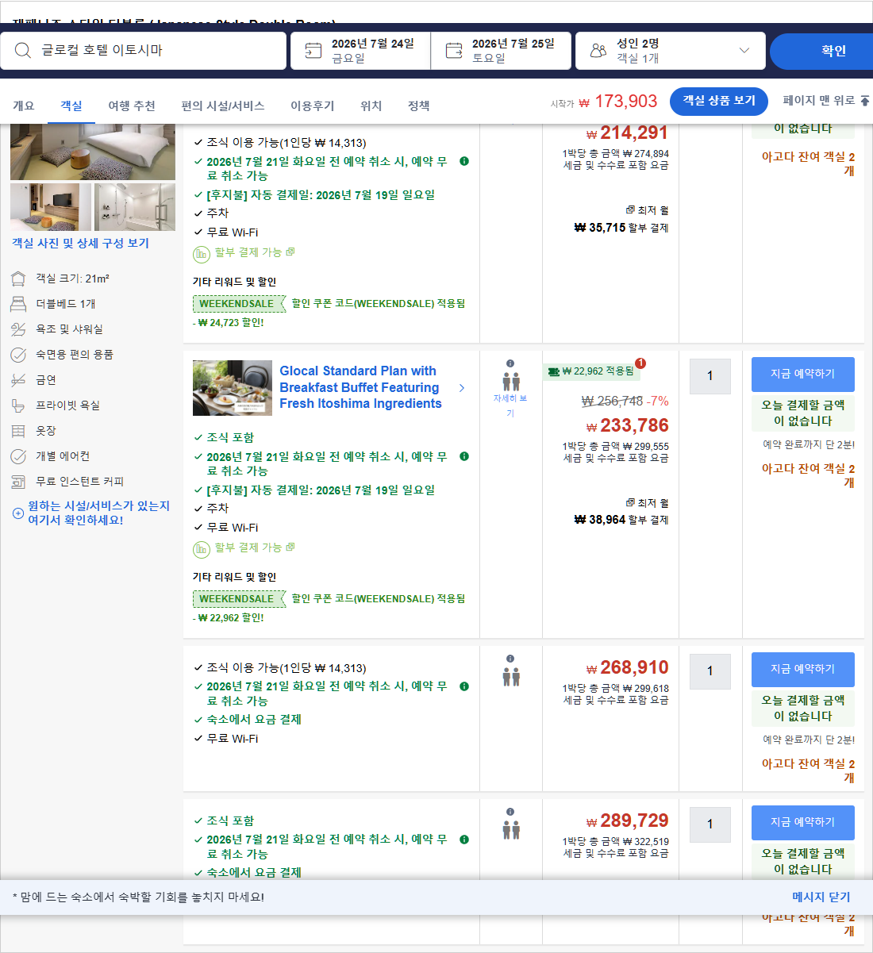Click 메시지 닫기 to dismiss banner

pos(821,897)
